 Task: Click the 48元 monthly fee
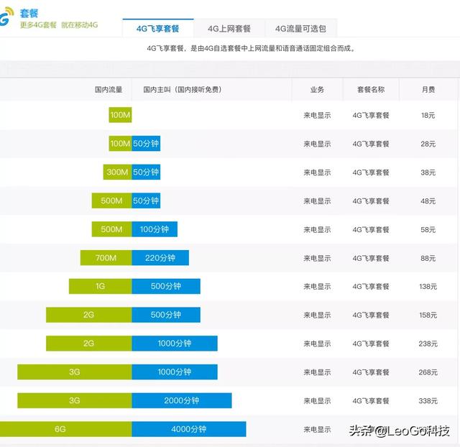click(428, 201)
